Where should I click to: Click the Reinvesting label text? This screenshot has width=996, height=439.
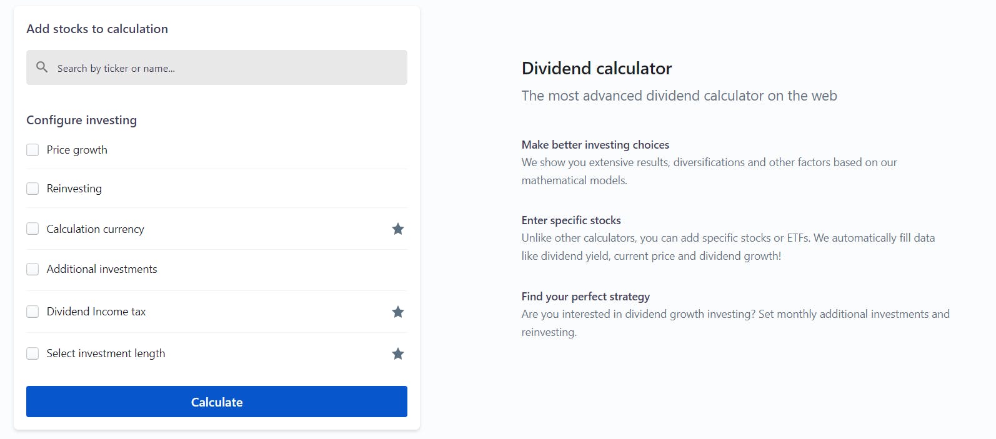point(74,189)
